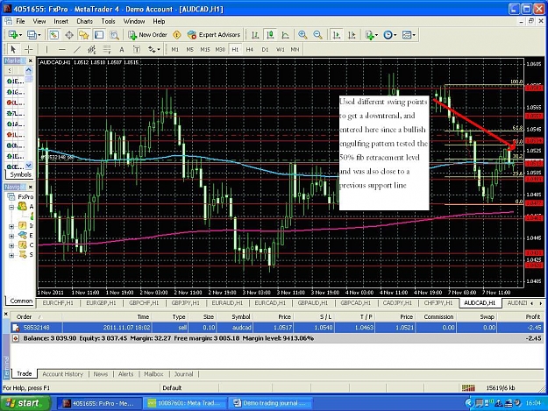Zoom out on the chart

click(x=317, y=35)
